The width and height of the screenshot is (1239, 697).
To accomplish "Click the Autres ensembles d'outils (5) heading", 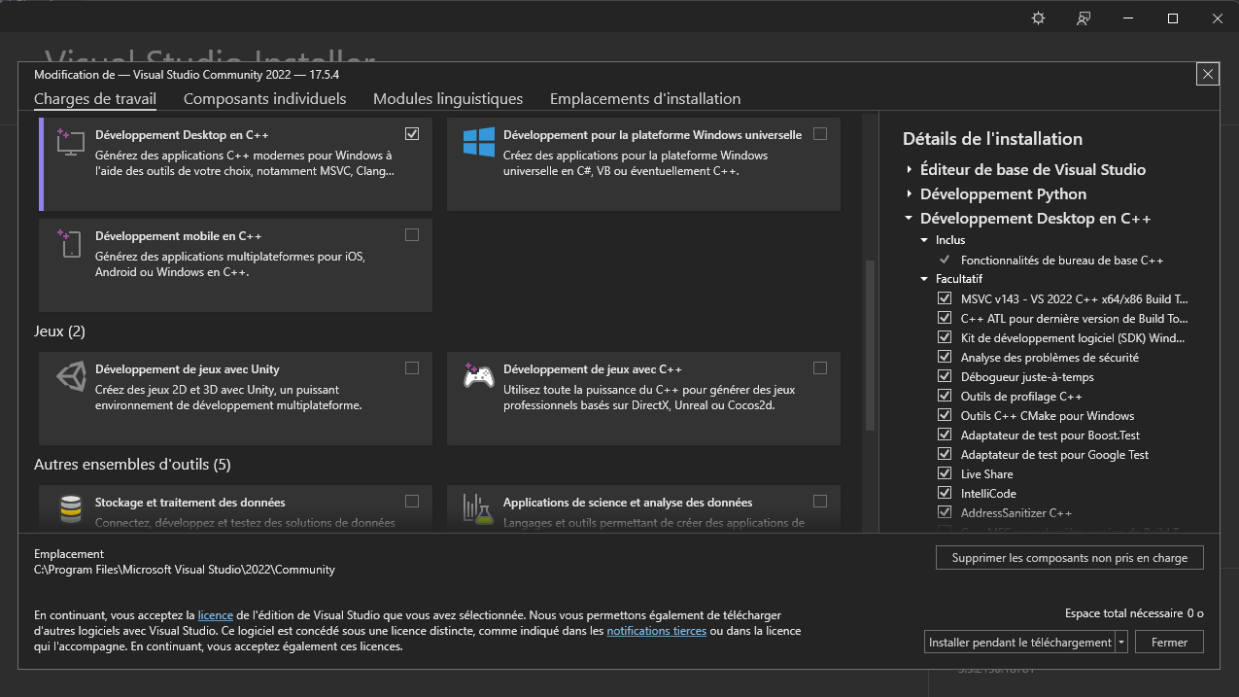I will [132, 465].
